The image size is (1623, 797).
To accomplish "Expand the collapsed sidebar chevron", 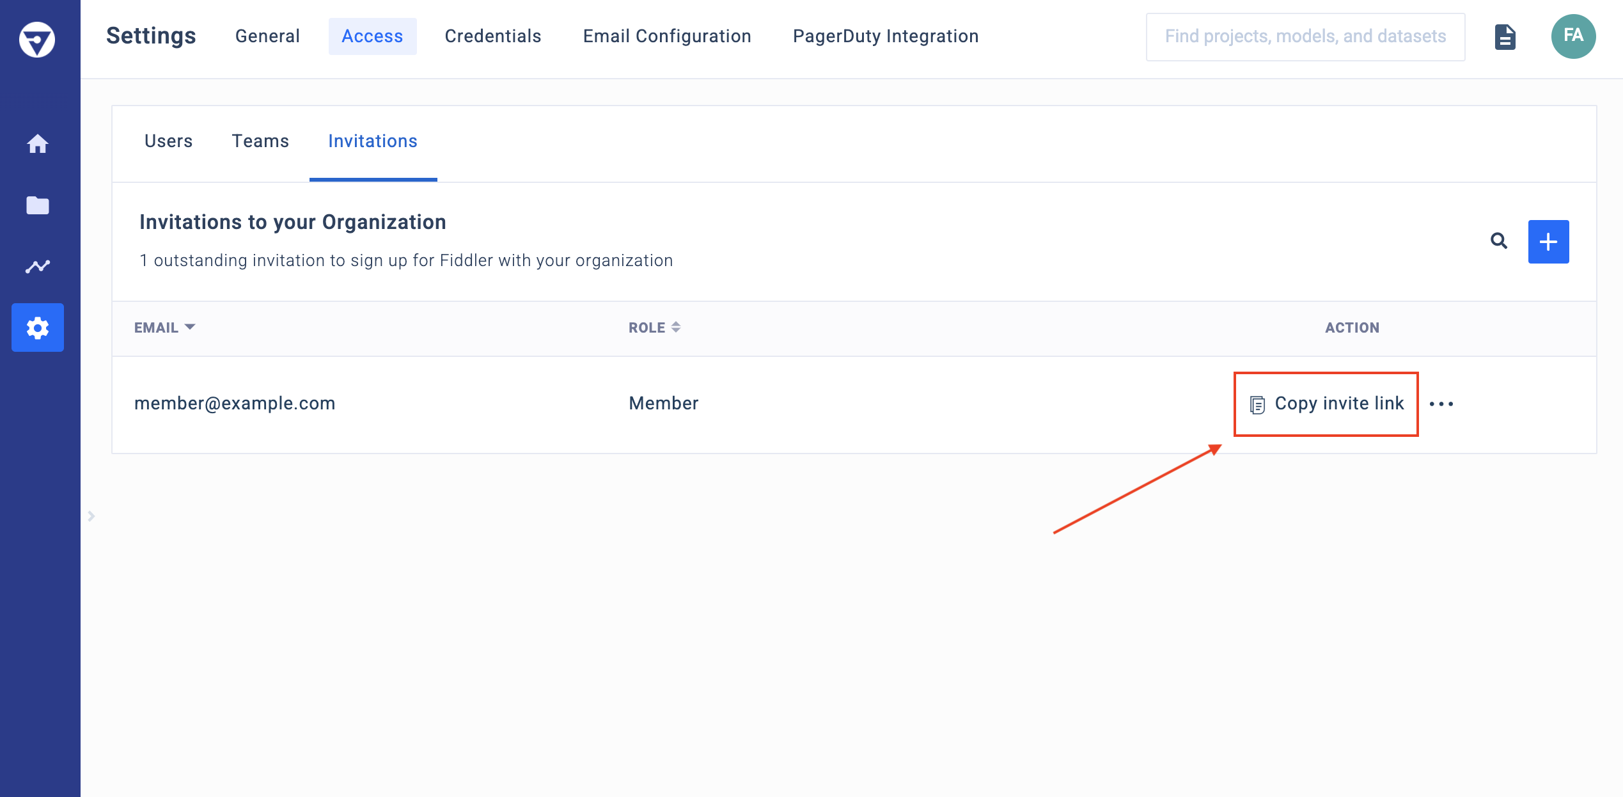I will (91, 516).
